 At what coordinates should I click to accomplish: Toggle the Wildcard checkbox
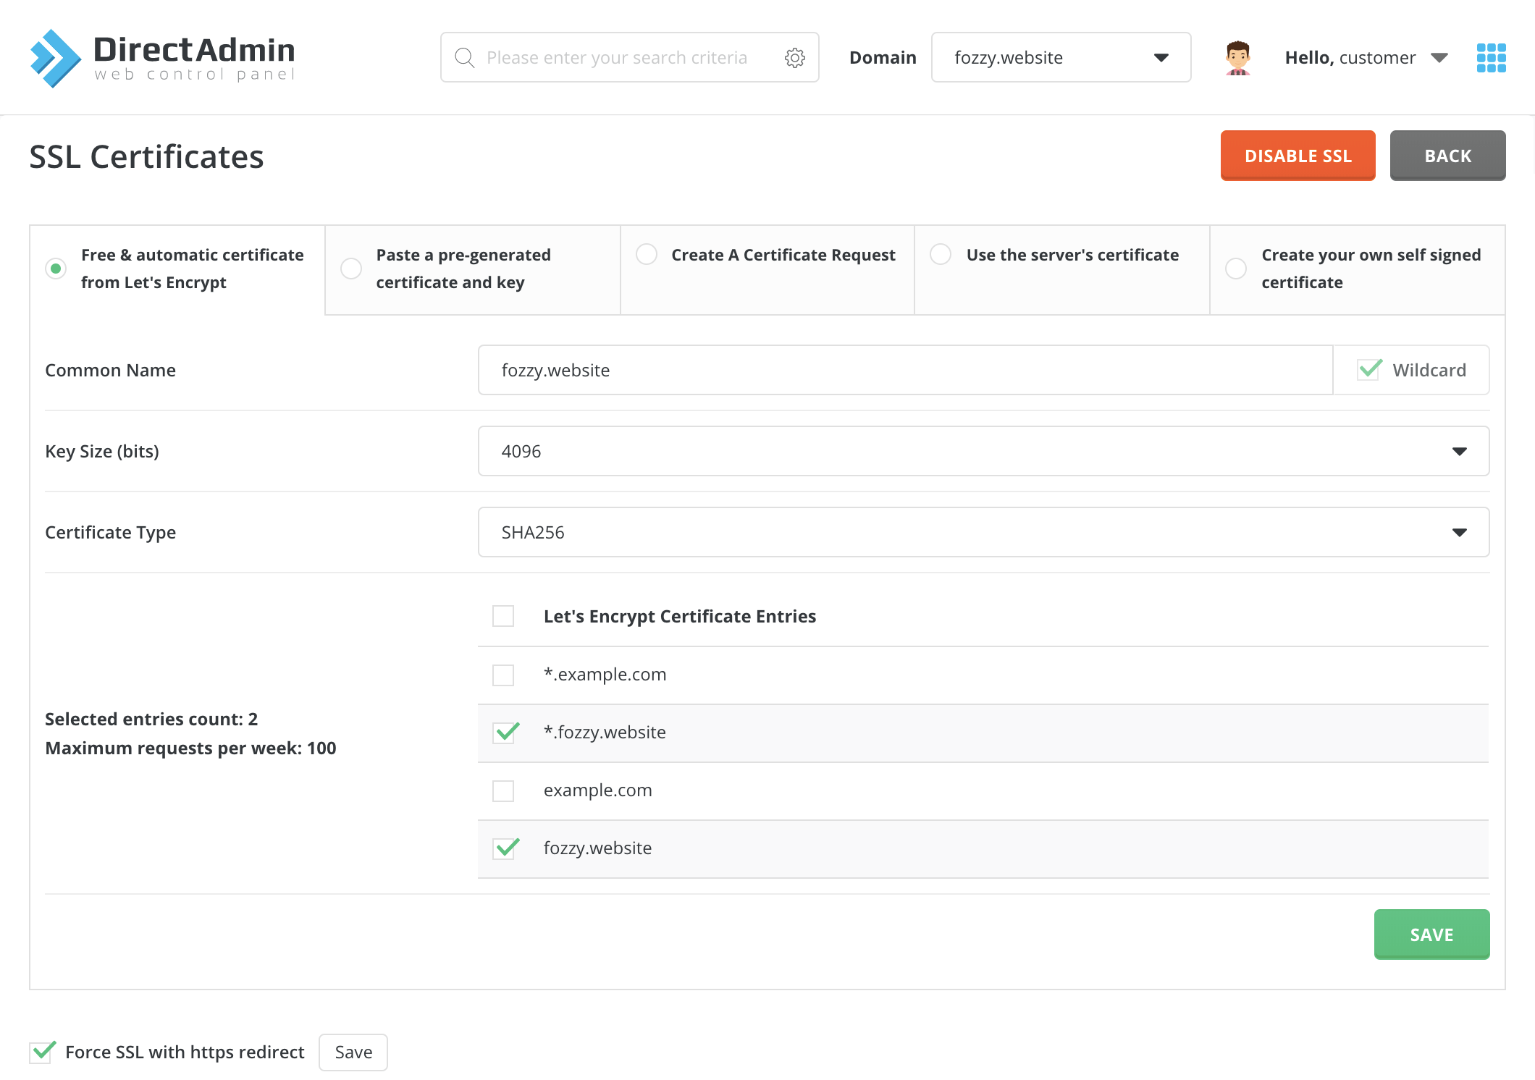click(1369, 370)
